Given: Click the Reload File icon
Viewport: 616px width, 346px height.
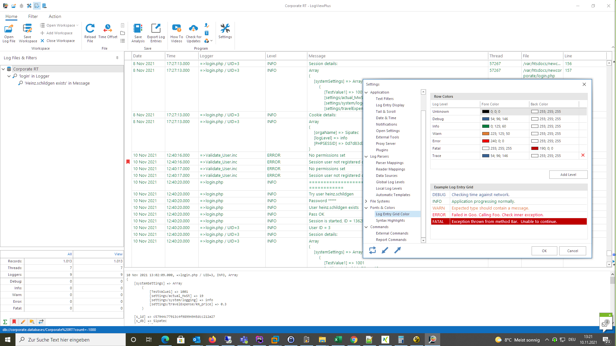Looking at the screenshot, I should [90, 29].
